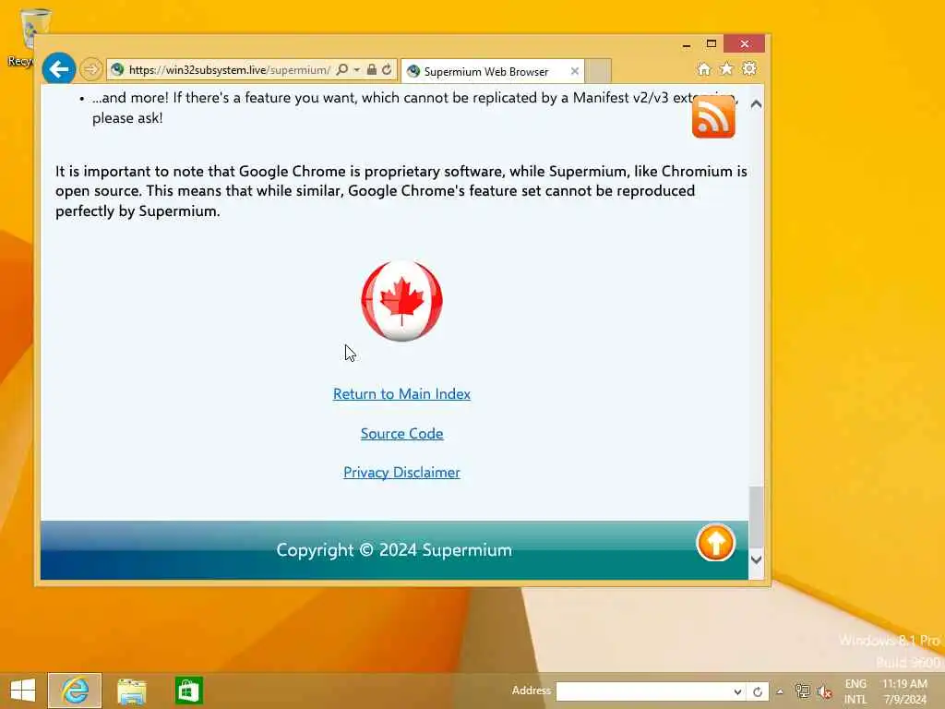Open the IE Home page icon

click(704, 69)
